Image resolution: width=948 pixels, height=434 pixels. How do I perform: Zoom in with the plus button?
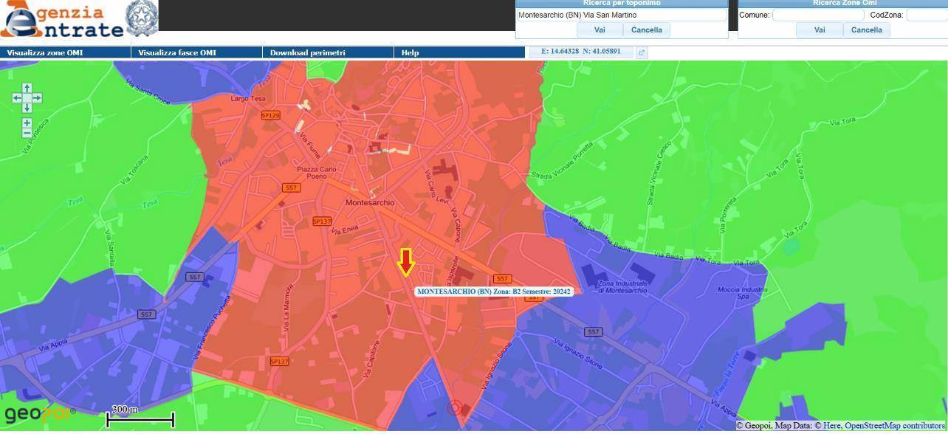point(27,123)
